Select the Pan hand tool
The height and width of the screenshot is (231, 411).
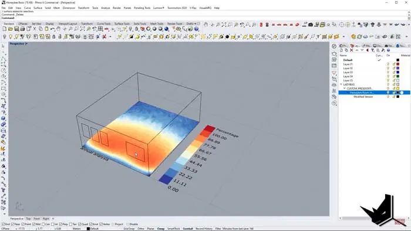coord(59,29)
